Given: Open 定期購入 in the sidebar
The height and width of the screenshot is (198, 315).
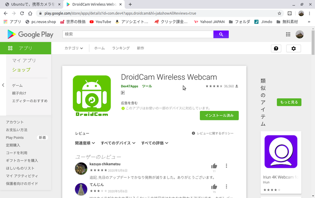Looking at the screenshot, I should [13, 145].
